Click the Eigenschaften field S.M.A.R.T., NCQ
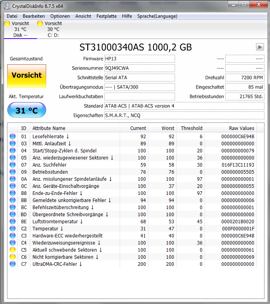This screenshot has height=304, width=270. (184, 115)
